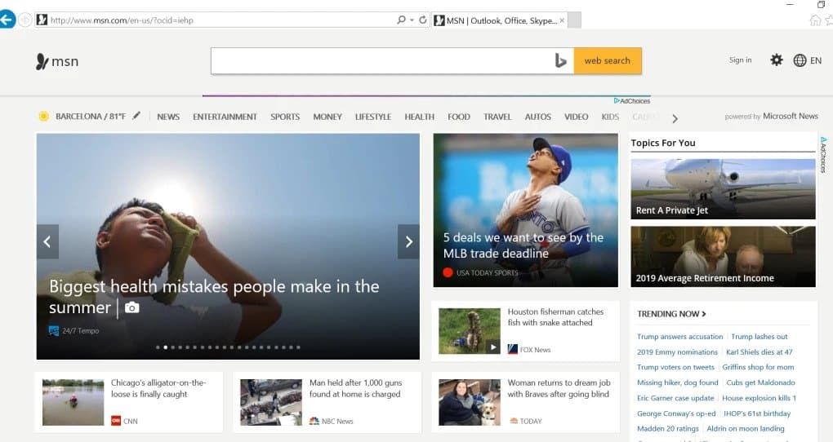
Task: Open the Lifestyle menu
Action: pos(373,117)
